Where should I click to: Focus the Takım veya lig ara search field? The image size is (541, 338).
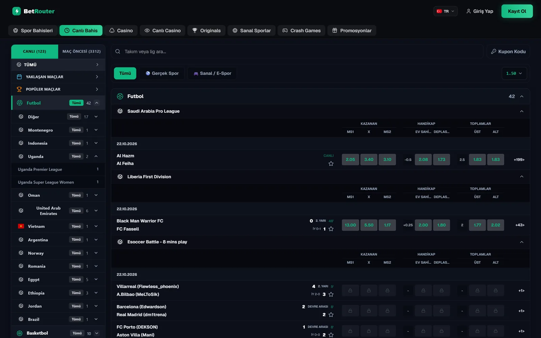297,51
